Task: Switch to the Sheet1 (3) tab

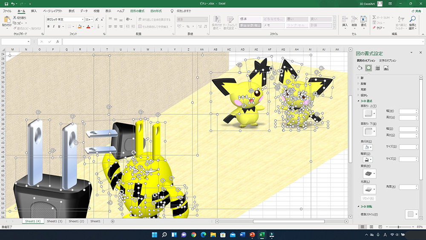Action: click(55, 221)
